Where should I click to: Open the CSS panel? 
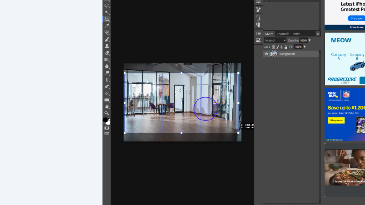click(x=258, y=34)
